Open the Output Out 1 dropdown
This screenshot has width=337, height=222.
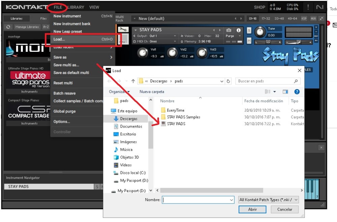click(155, 36)
